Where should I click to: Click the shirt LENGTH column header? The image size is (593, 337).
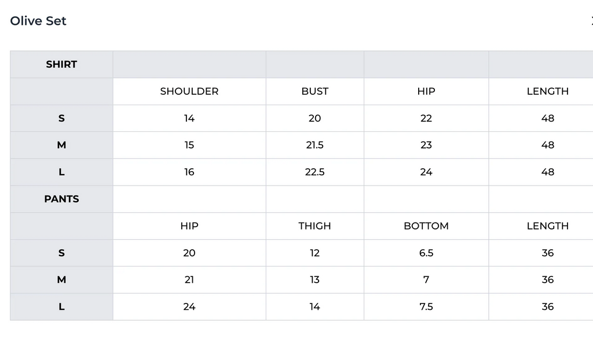[x=547, y=91]
